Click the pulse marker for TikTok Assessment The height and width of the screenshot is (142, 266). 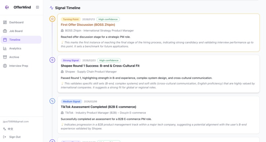tap(52, 101)
